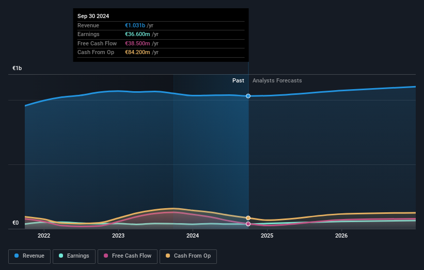
Task: Click the Earnings row label in tooltip
Action: [x=88, y=34]
